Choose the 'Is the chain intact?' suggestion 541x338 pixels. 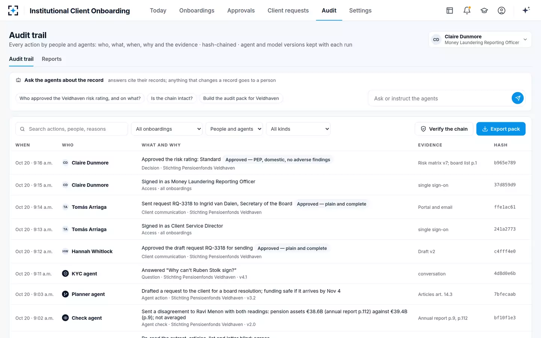tap(172, 98)
